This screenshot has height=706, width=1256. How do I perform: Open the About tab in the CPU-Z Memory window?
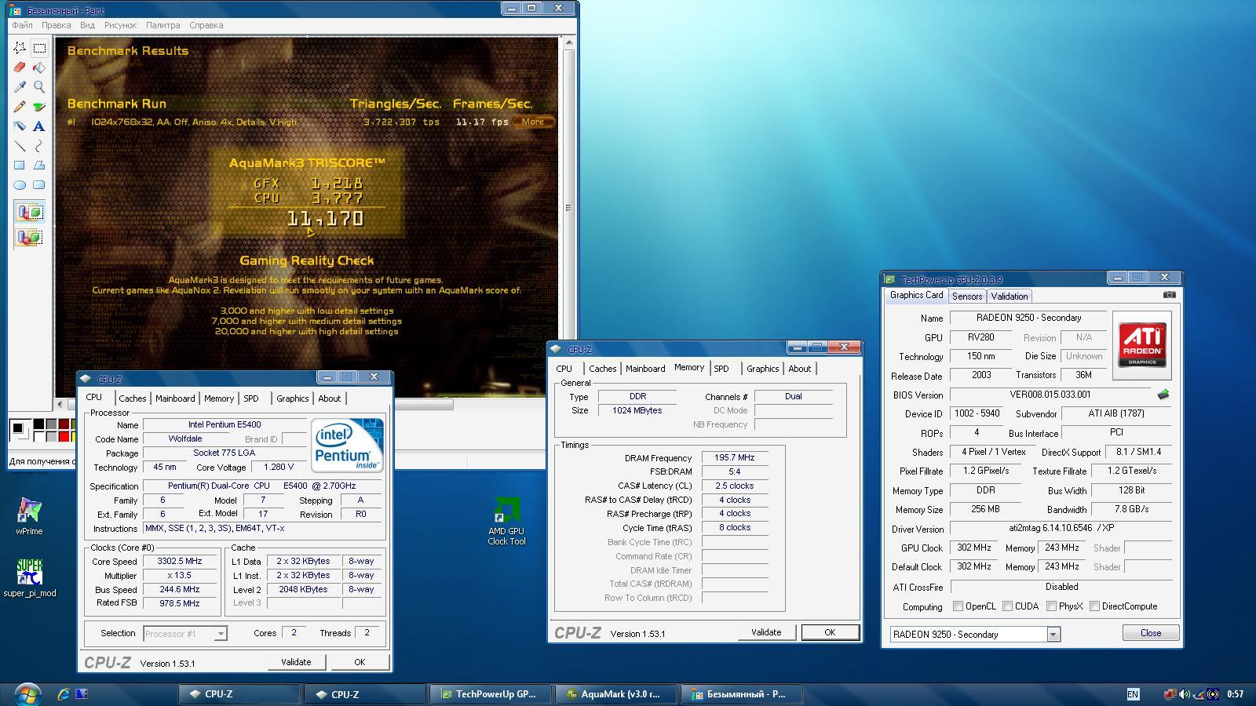point(800,369)
